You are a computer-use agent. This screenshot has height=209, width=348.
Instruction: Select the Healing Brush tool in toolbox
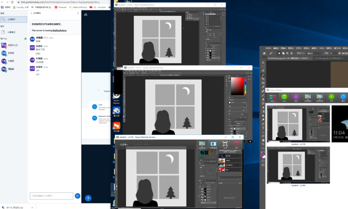263,91
